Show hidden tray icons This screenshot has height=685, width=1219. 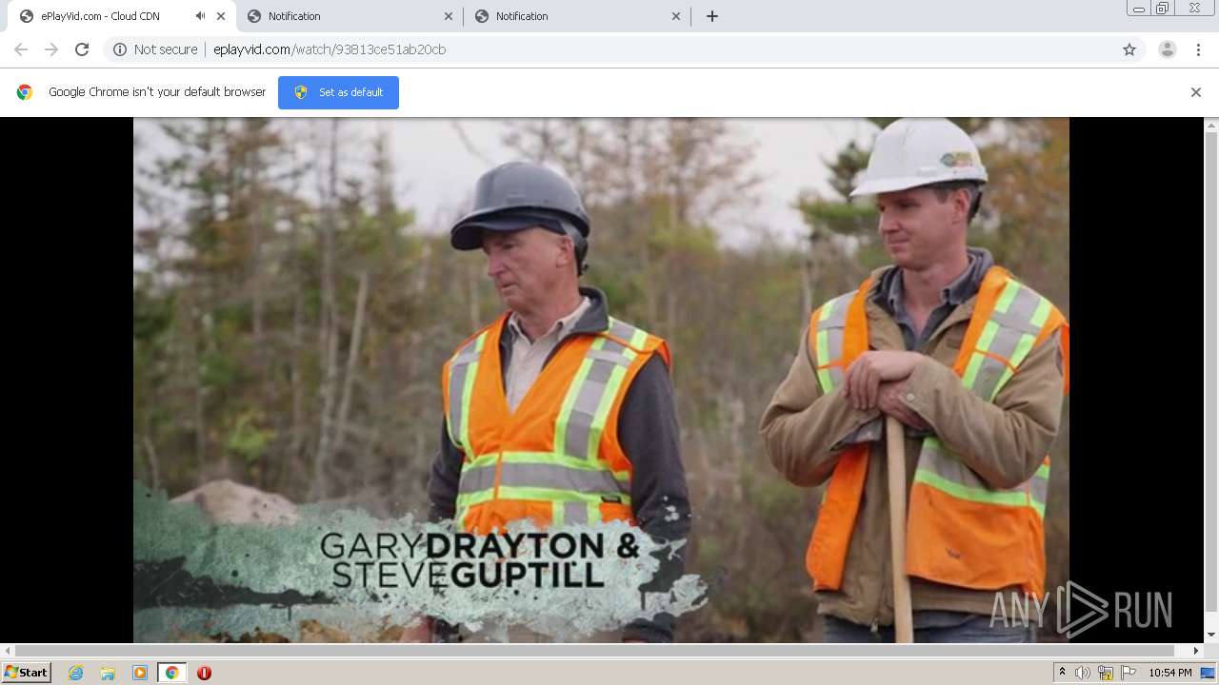coord(1062,673)
